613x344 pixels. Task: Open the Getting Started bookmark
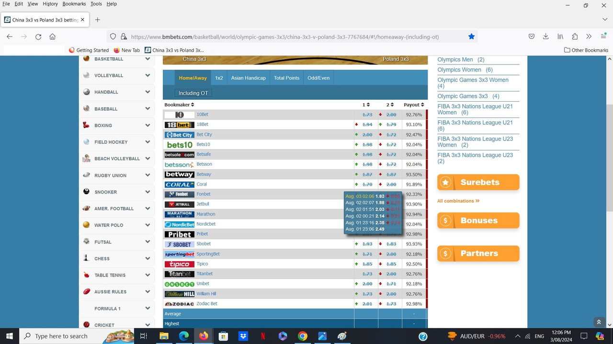(x=89, y=50)
